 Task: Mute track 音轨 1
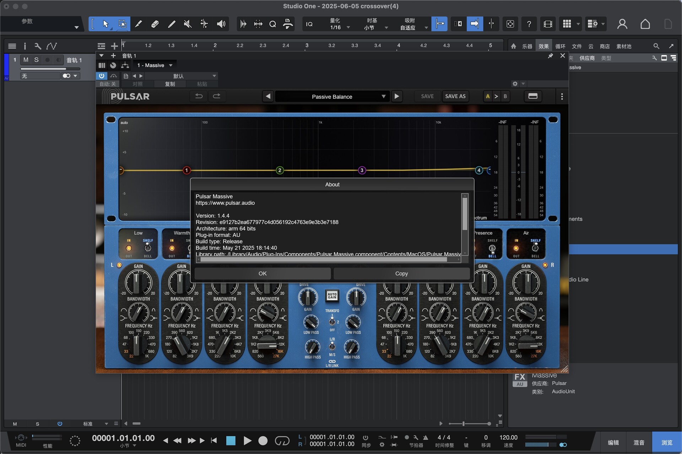point(26,60)
